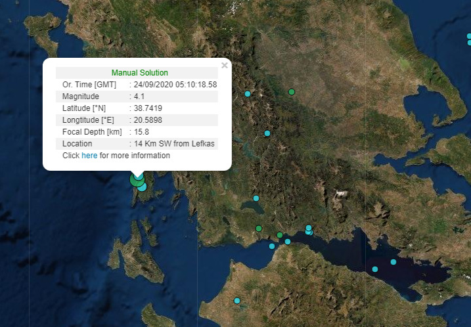Image resolution: width=471 pixels, height=327 pixels.
Task: Click western cyan marker in eastern gulf
Action: point(375,269)
